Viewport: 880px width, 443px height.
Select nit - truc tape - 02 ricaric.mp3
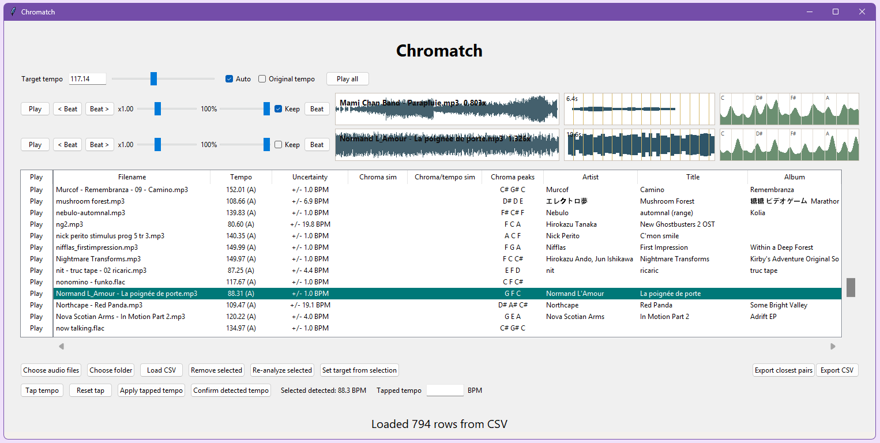click(x=101, y=271)
